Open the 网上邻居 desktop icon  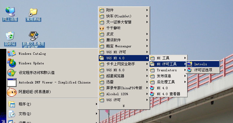coord(10,12)
